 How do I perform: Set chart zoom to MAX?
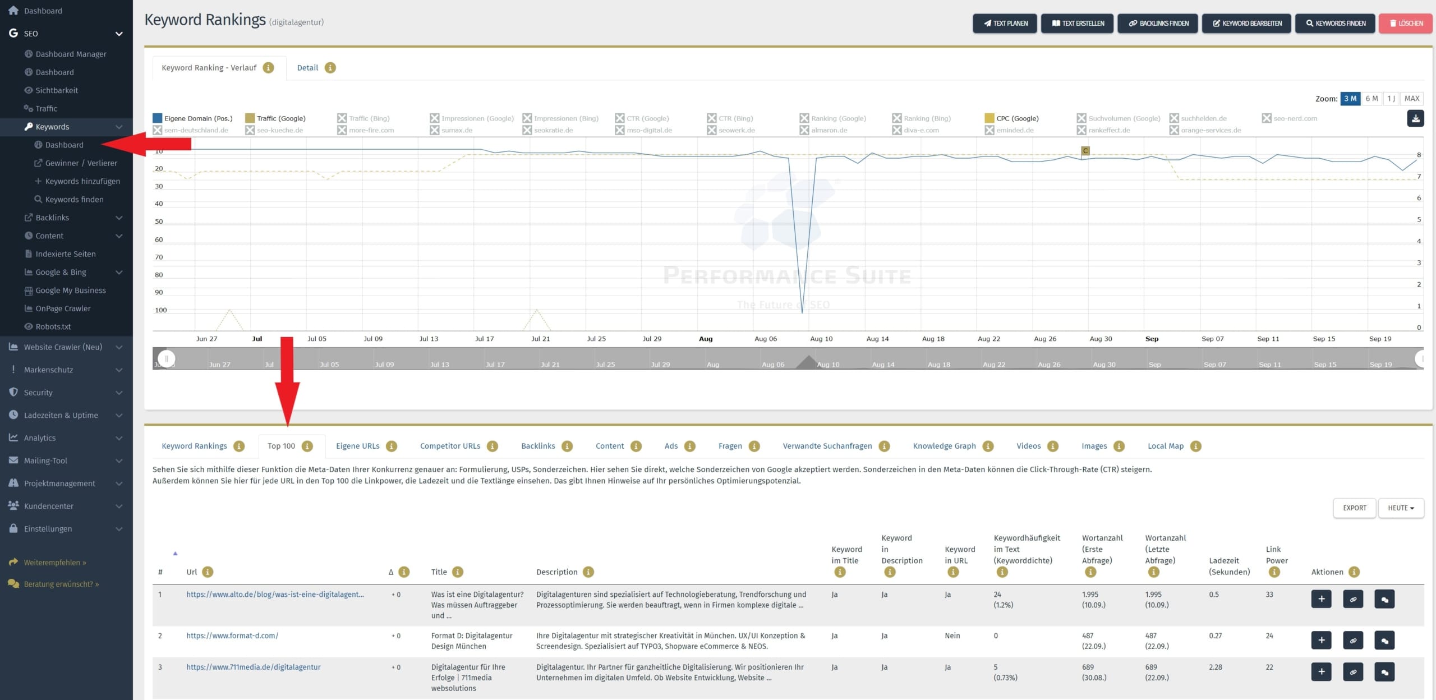[1411, 99]
